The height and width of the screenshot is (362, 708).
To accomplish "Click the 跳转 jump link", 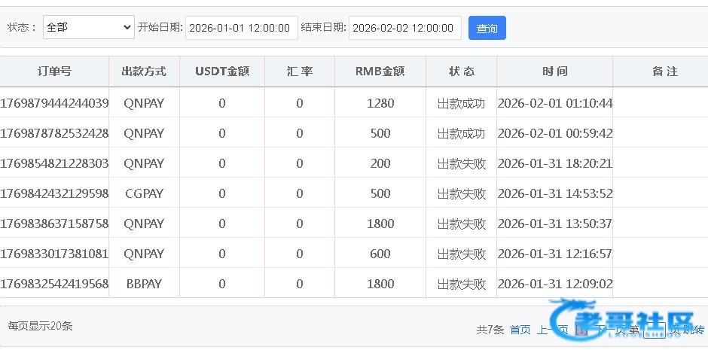I will [x=694, y=330].
